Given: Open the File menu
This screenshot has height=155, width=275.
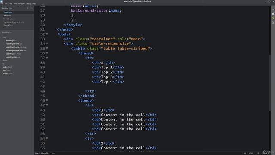Looking at the screenshot, I should 2,4.
